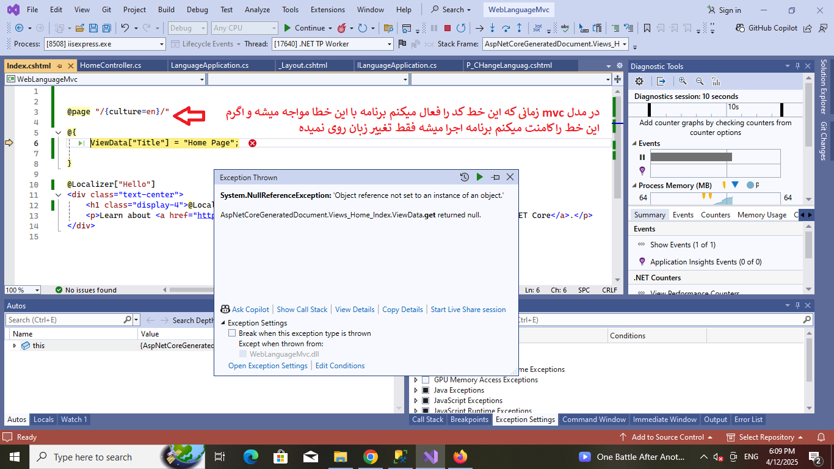Viewport: 834px width, 469px height.
Task: Click the Diagnostic Tools settings gear icon
Action: [639, 81]
